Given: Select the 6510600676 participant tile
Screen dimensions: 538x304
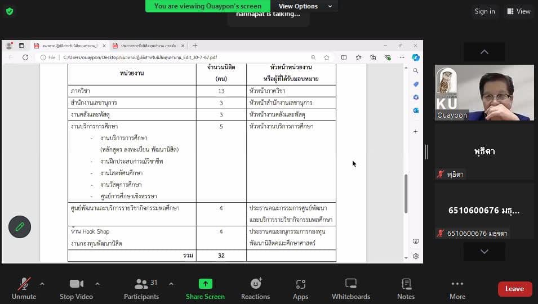Looking at the screenshot, I should click(x=484, y=211).
